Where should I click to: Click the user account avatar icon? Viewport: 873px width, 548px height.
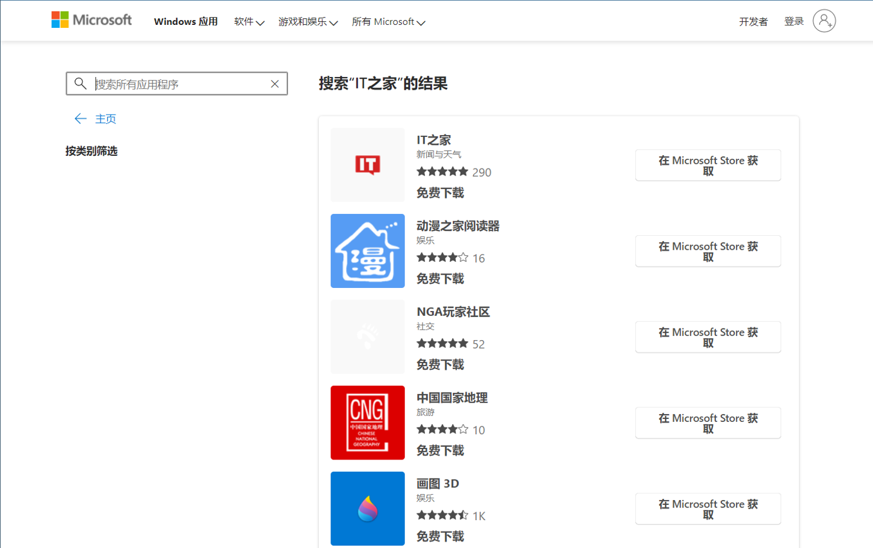pyautogui.click(x=824, y=21)
